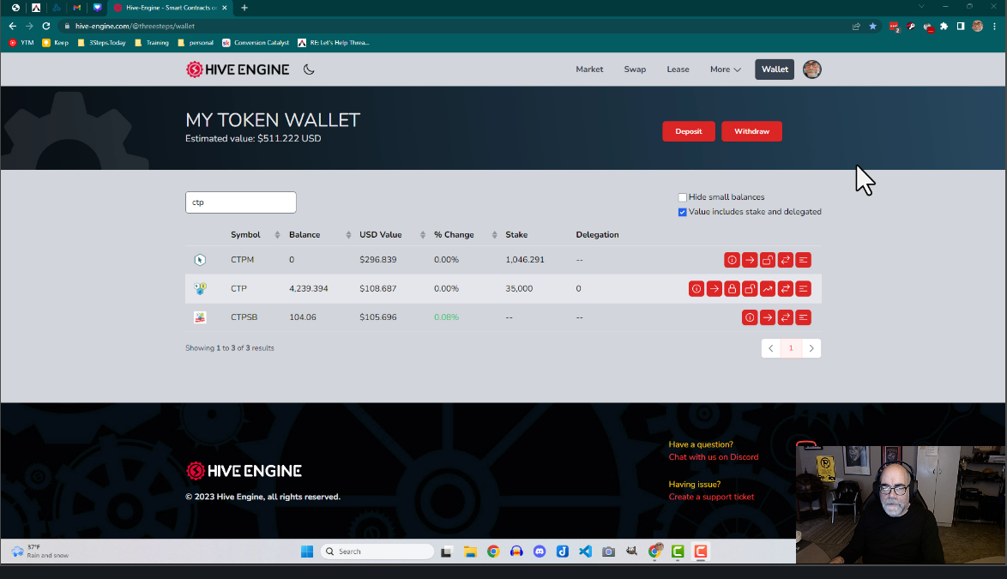1007x579 pixels.
Task: Open the Swap page
Action: (635, 69)
